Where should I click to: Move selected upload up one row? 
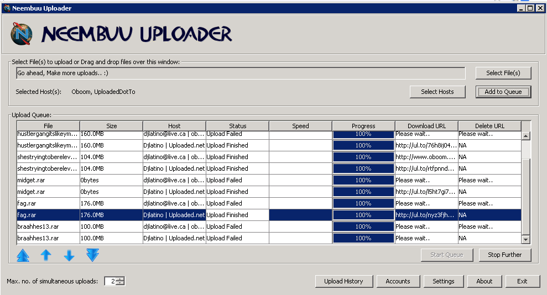46,255
